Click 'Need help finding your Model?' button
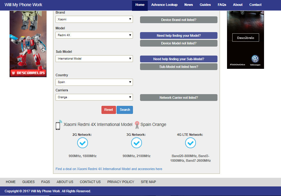 coord(179,35)
